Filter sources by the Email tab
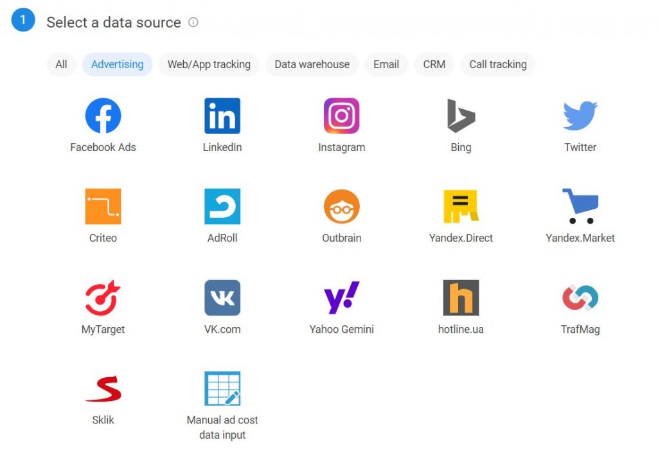The width and height of the screenshot is (658, 453). (386, 64)
